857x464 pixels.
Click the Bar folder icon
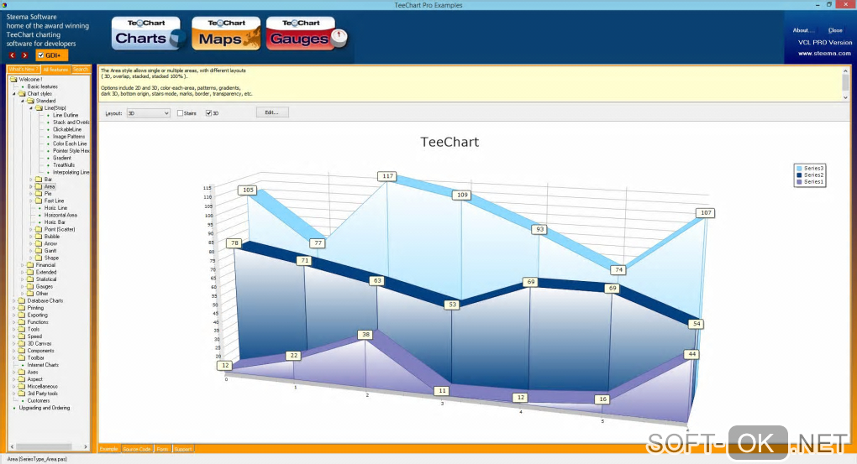(x=39, y=179)
